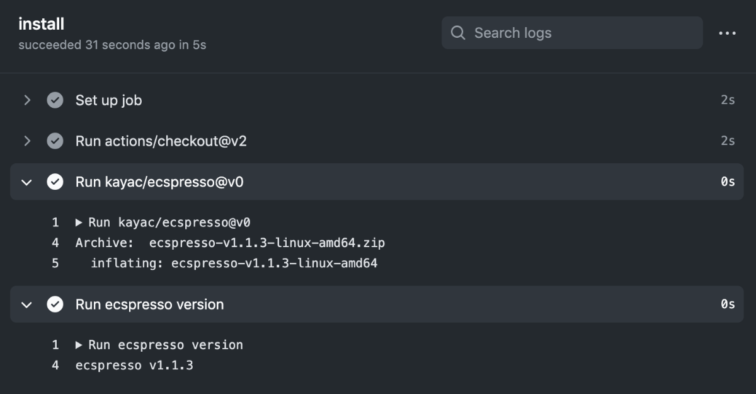Image resolution: width=756 pixels, height=394 pixels.
Task: Click the succeeded 31 seconds ago status text
Action: click(x=112, y=45)
